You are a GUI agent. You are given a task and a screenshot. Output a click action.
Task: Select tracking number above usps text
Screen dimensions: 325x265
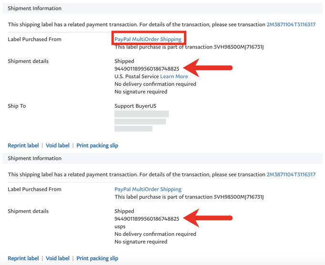click(x=147, y=219)
